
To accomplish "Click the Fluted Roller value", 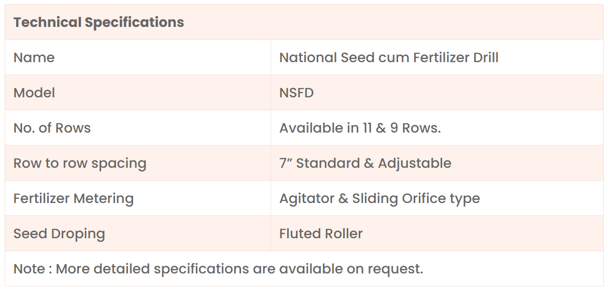I will 321,234.
